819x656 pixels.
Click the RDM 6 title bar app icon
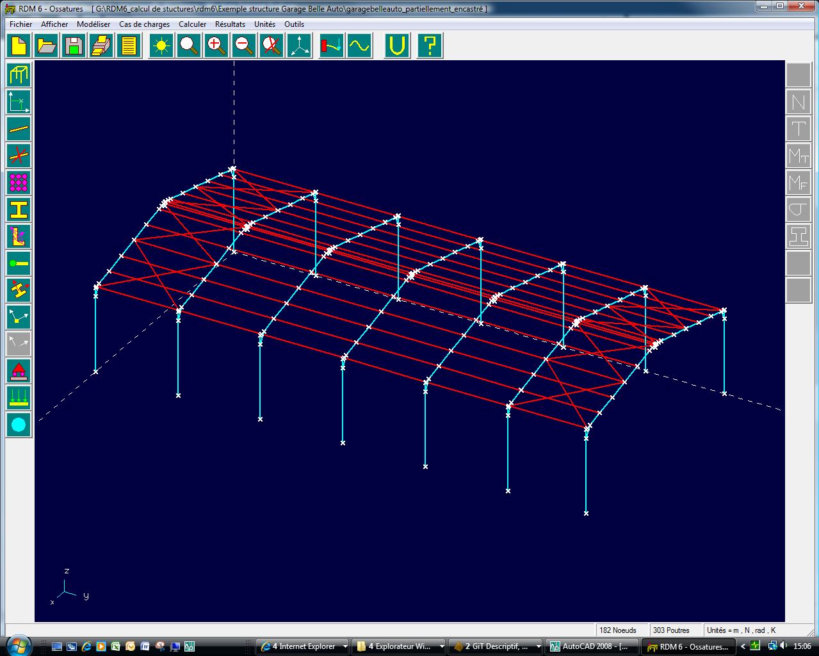coord(10,8)
